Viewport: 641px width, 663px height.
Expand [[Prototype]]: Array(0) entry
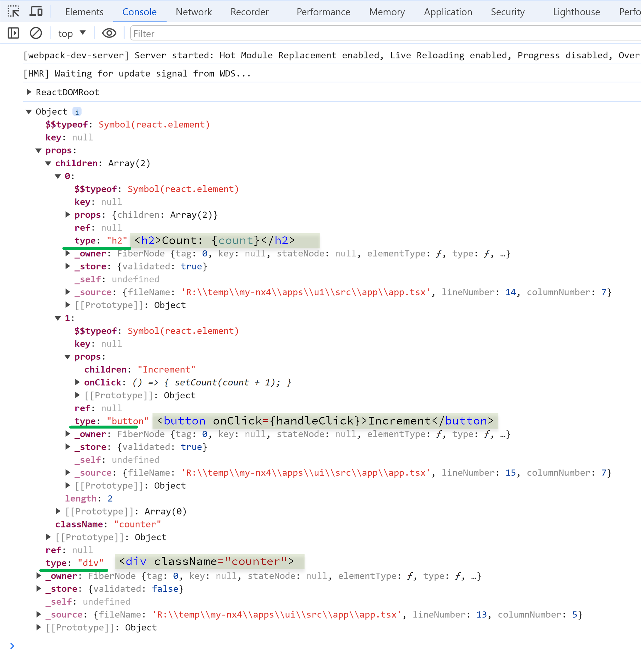[58, 511]
